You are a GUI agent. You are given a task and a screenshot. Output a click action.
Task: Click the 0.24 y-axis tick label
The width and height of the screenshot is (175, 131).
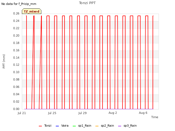16,21
